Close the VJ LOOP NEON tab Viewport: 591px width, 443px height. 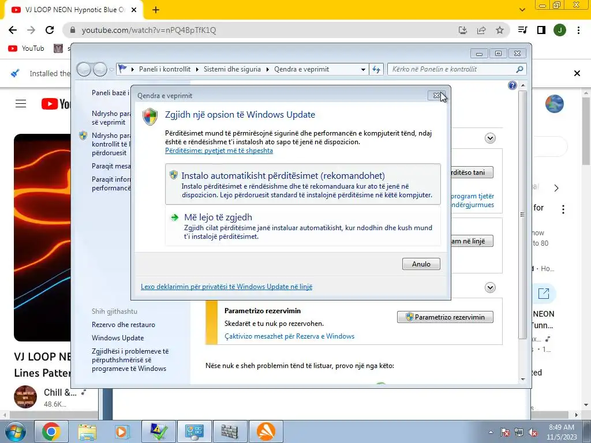pos(134,10)
